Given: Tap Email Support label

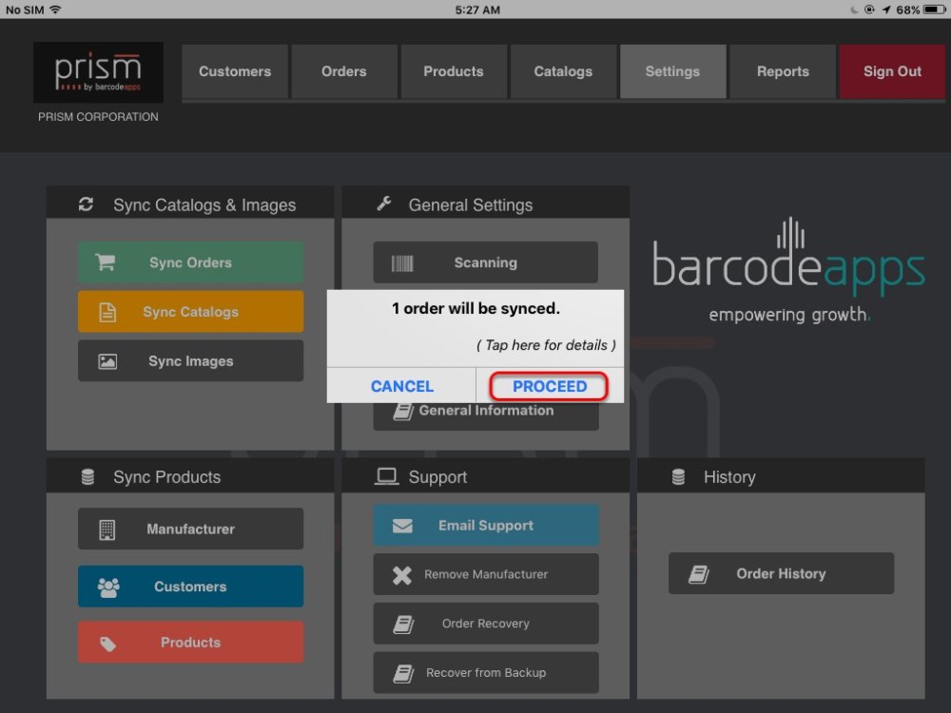Looking at the screenshot, I should [x=486, y=525].
